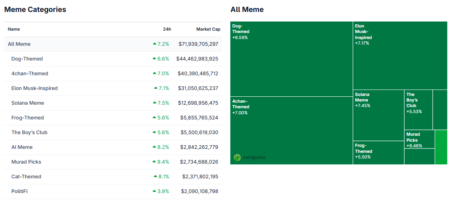This screenshot has height=203, width=453.
Task: Click PolitiFi 3.9% change value
Action: 163,191
